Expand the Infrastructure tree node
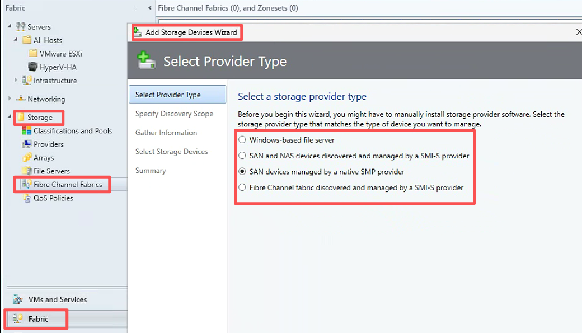The height and width of the screenshot is (333, 582). 16,80
